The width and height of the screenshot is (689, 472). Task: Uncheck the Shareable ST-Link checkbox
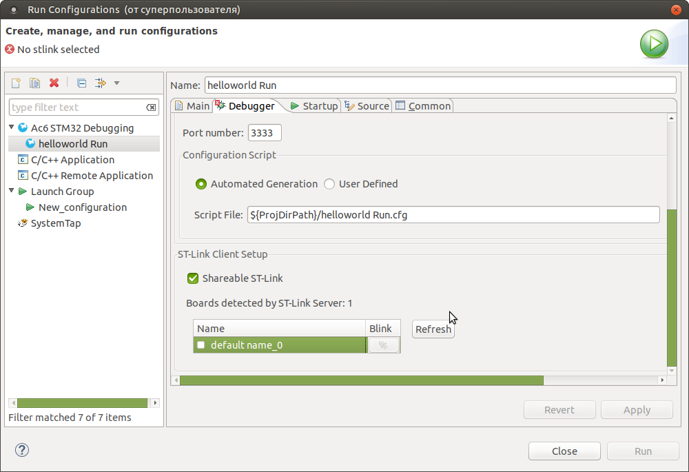193,278
